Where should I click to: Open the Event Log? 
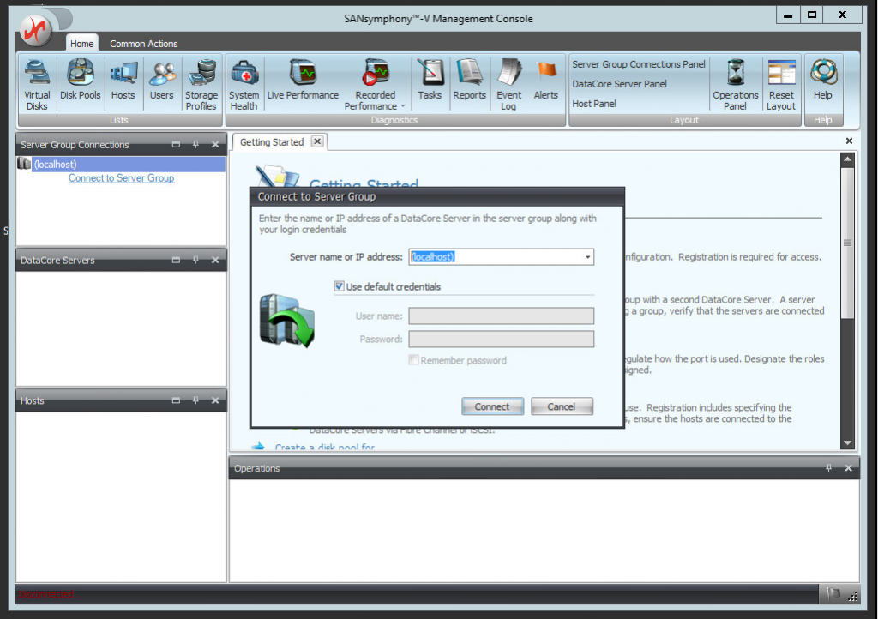click(508, 83)
